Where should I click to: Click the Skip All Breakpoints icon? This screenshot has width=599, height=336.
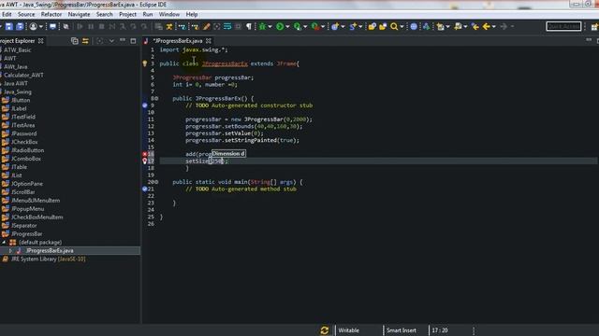66,26
